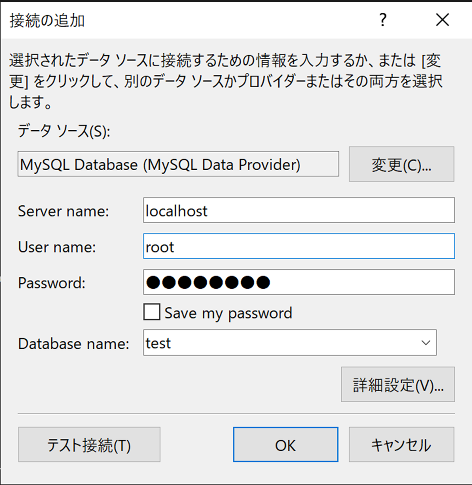Click the MySQL Database data source field
Image resolution: width=472 pixels, height=485 pixels.
pyautogui.click(x=178, y=164)
